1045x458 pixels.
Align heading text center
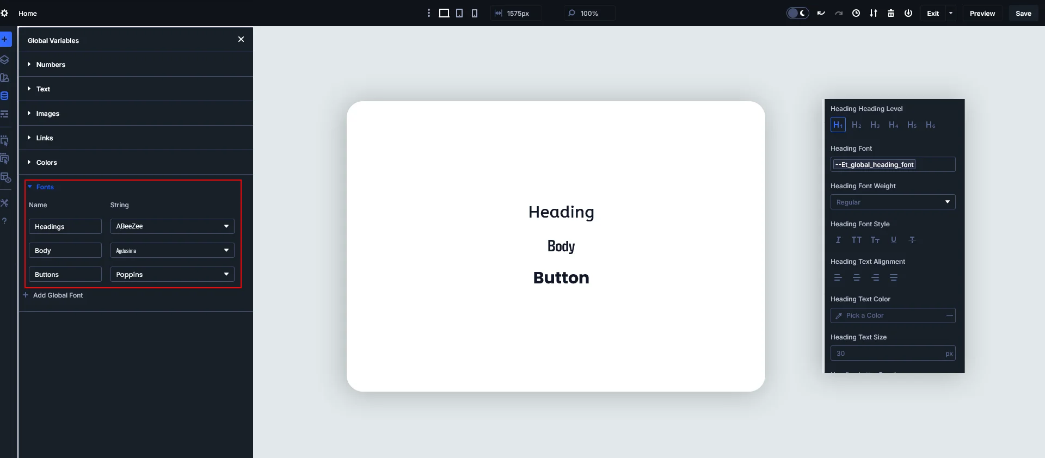[857, 277]
